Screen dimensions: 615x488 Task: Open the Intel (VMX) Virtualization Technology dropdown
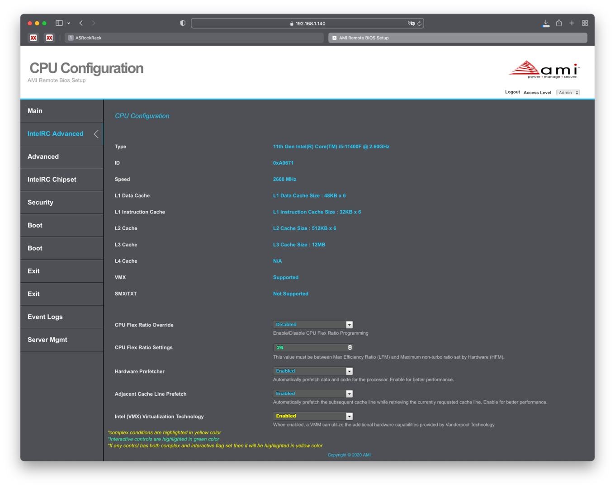click(x=313, y=416)
